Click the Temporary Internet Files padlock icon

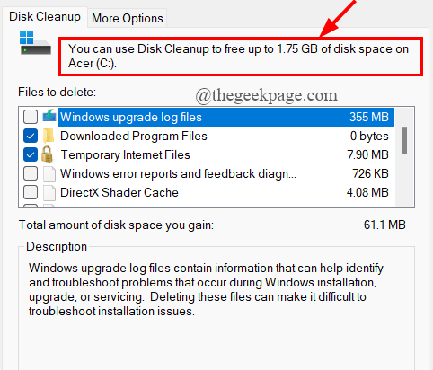(x=48, y=154)
